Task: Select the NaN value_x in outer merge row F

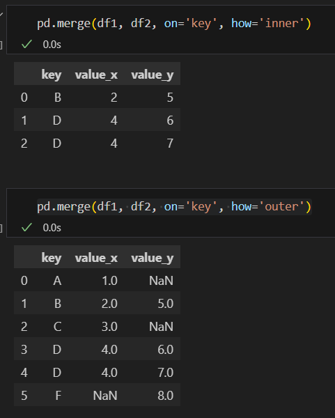Action: point(105,395)
